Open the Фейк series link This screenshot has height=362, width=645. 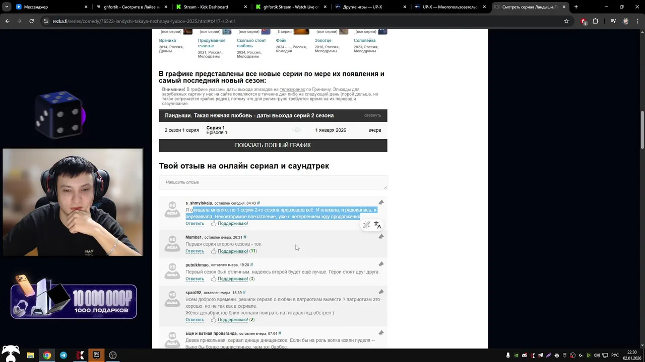click(x=281, y=40)
